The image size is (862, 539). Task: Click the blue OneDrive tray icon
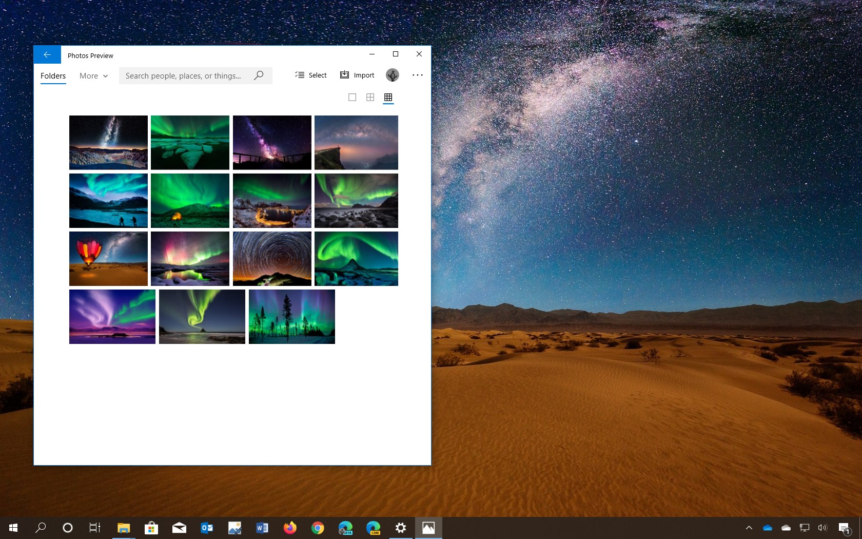pos(768,528)
